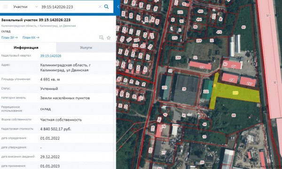Click parcel 39 large gray building

click(184, 89)
